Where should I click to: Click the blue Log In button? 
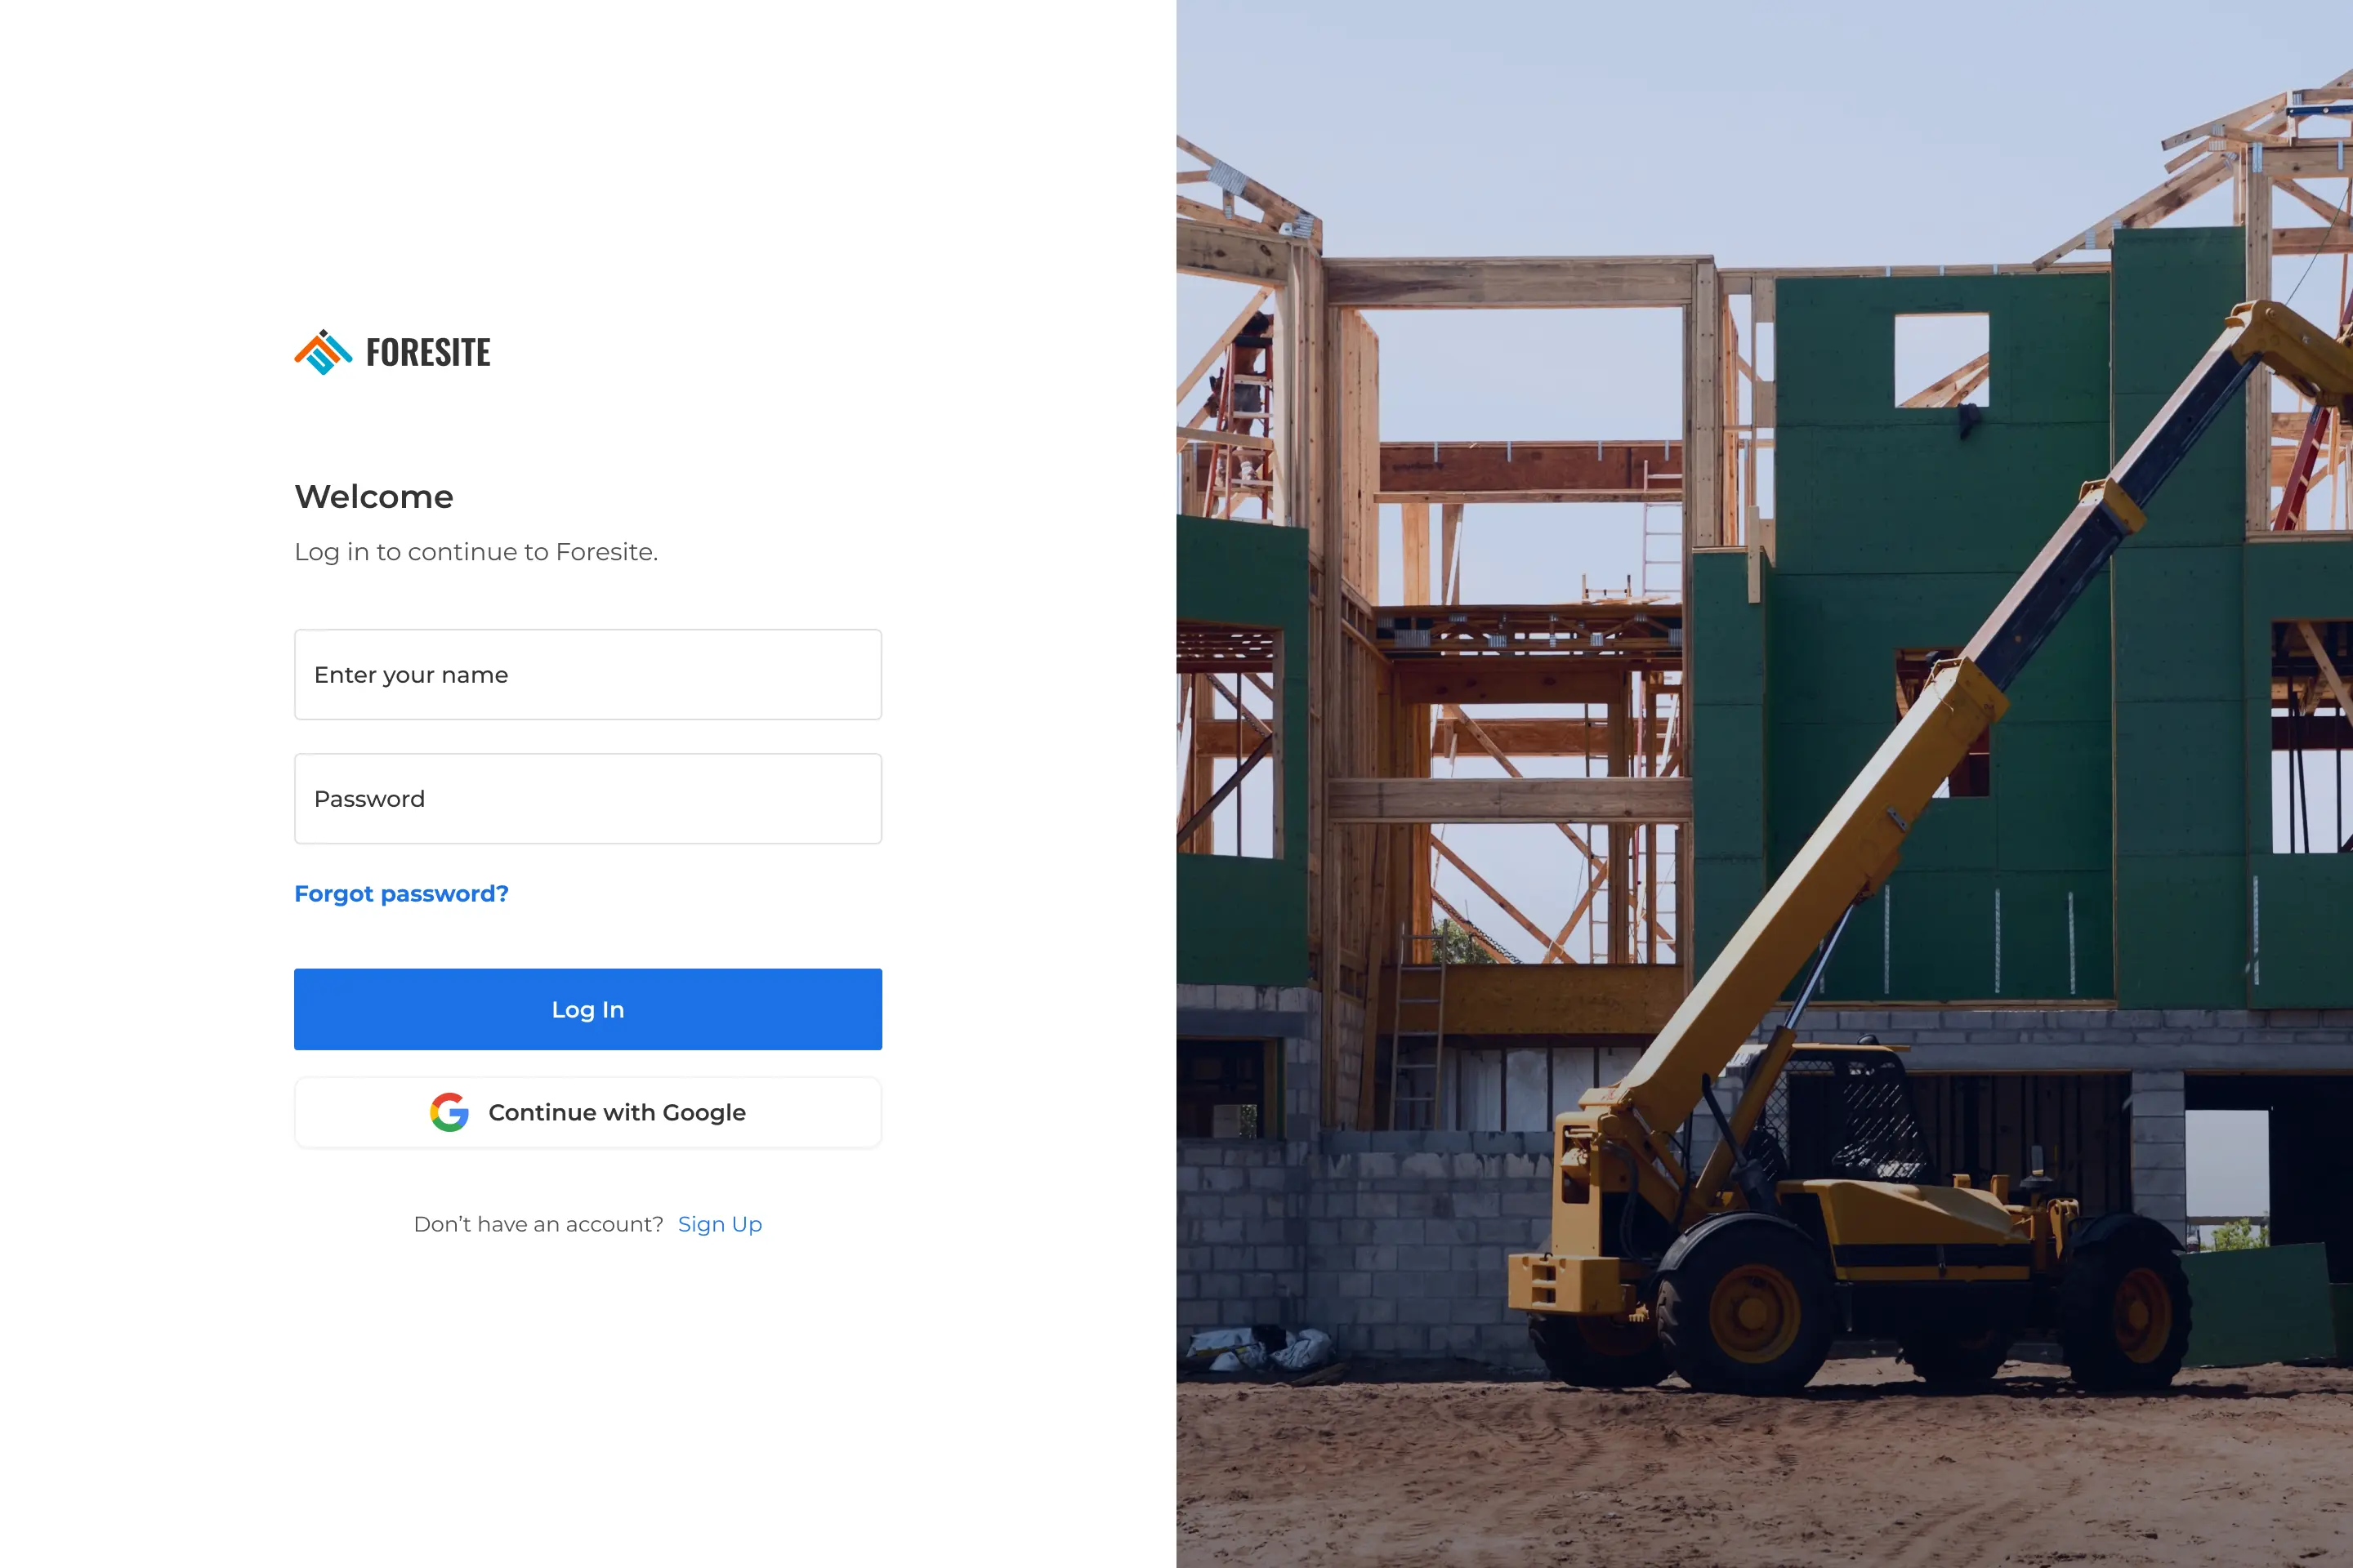[588, 1009]
